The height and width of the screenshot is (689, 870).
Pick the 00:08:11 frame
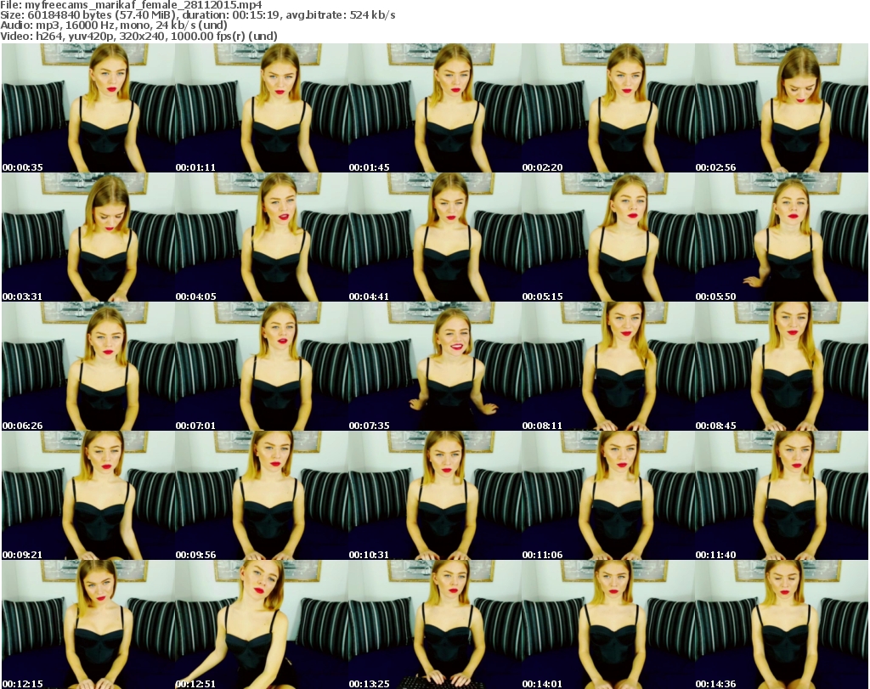(608, 367)
